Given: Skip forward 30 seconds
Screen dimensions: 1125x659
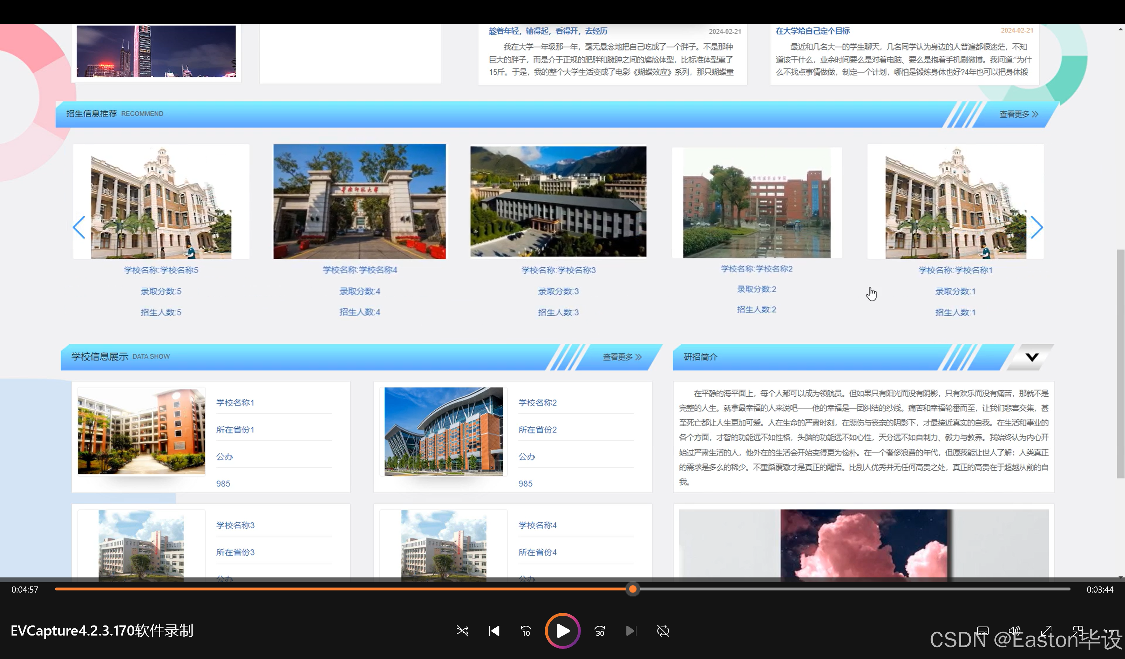Looking at the screenshot, I should 599,631.
